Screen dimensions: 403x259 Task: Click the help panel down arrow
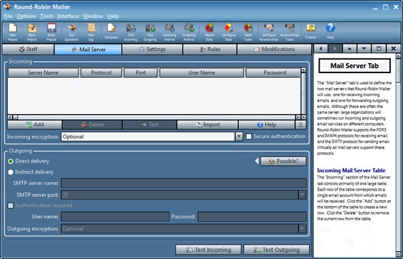click(x=363, y=48)
